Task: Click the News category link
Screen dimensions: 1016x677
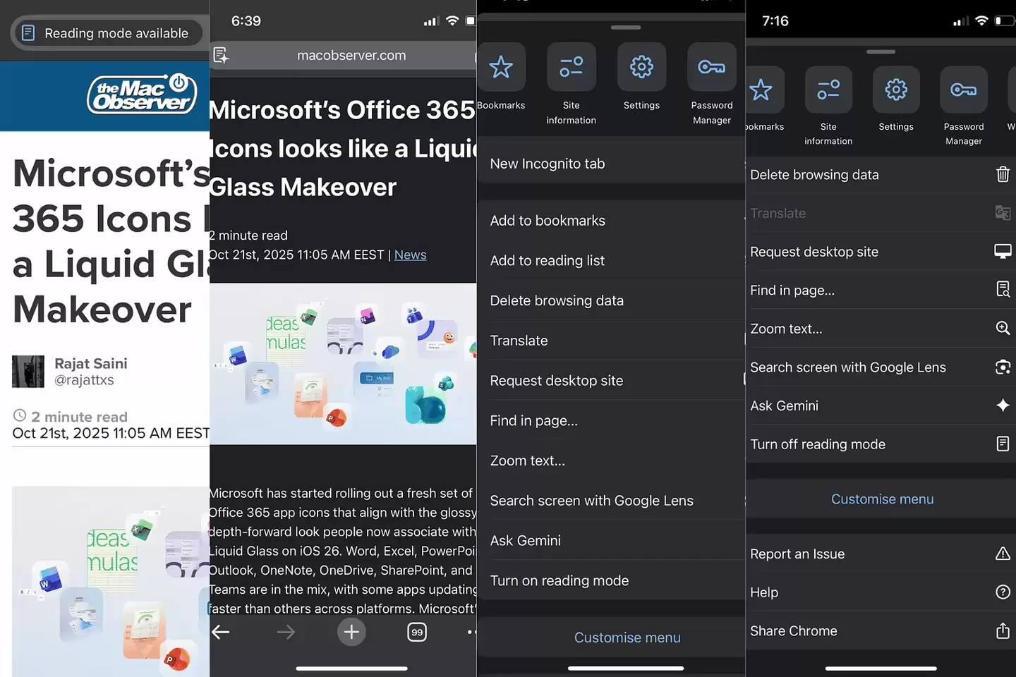Action: click(x=410, y=255)
